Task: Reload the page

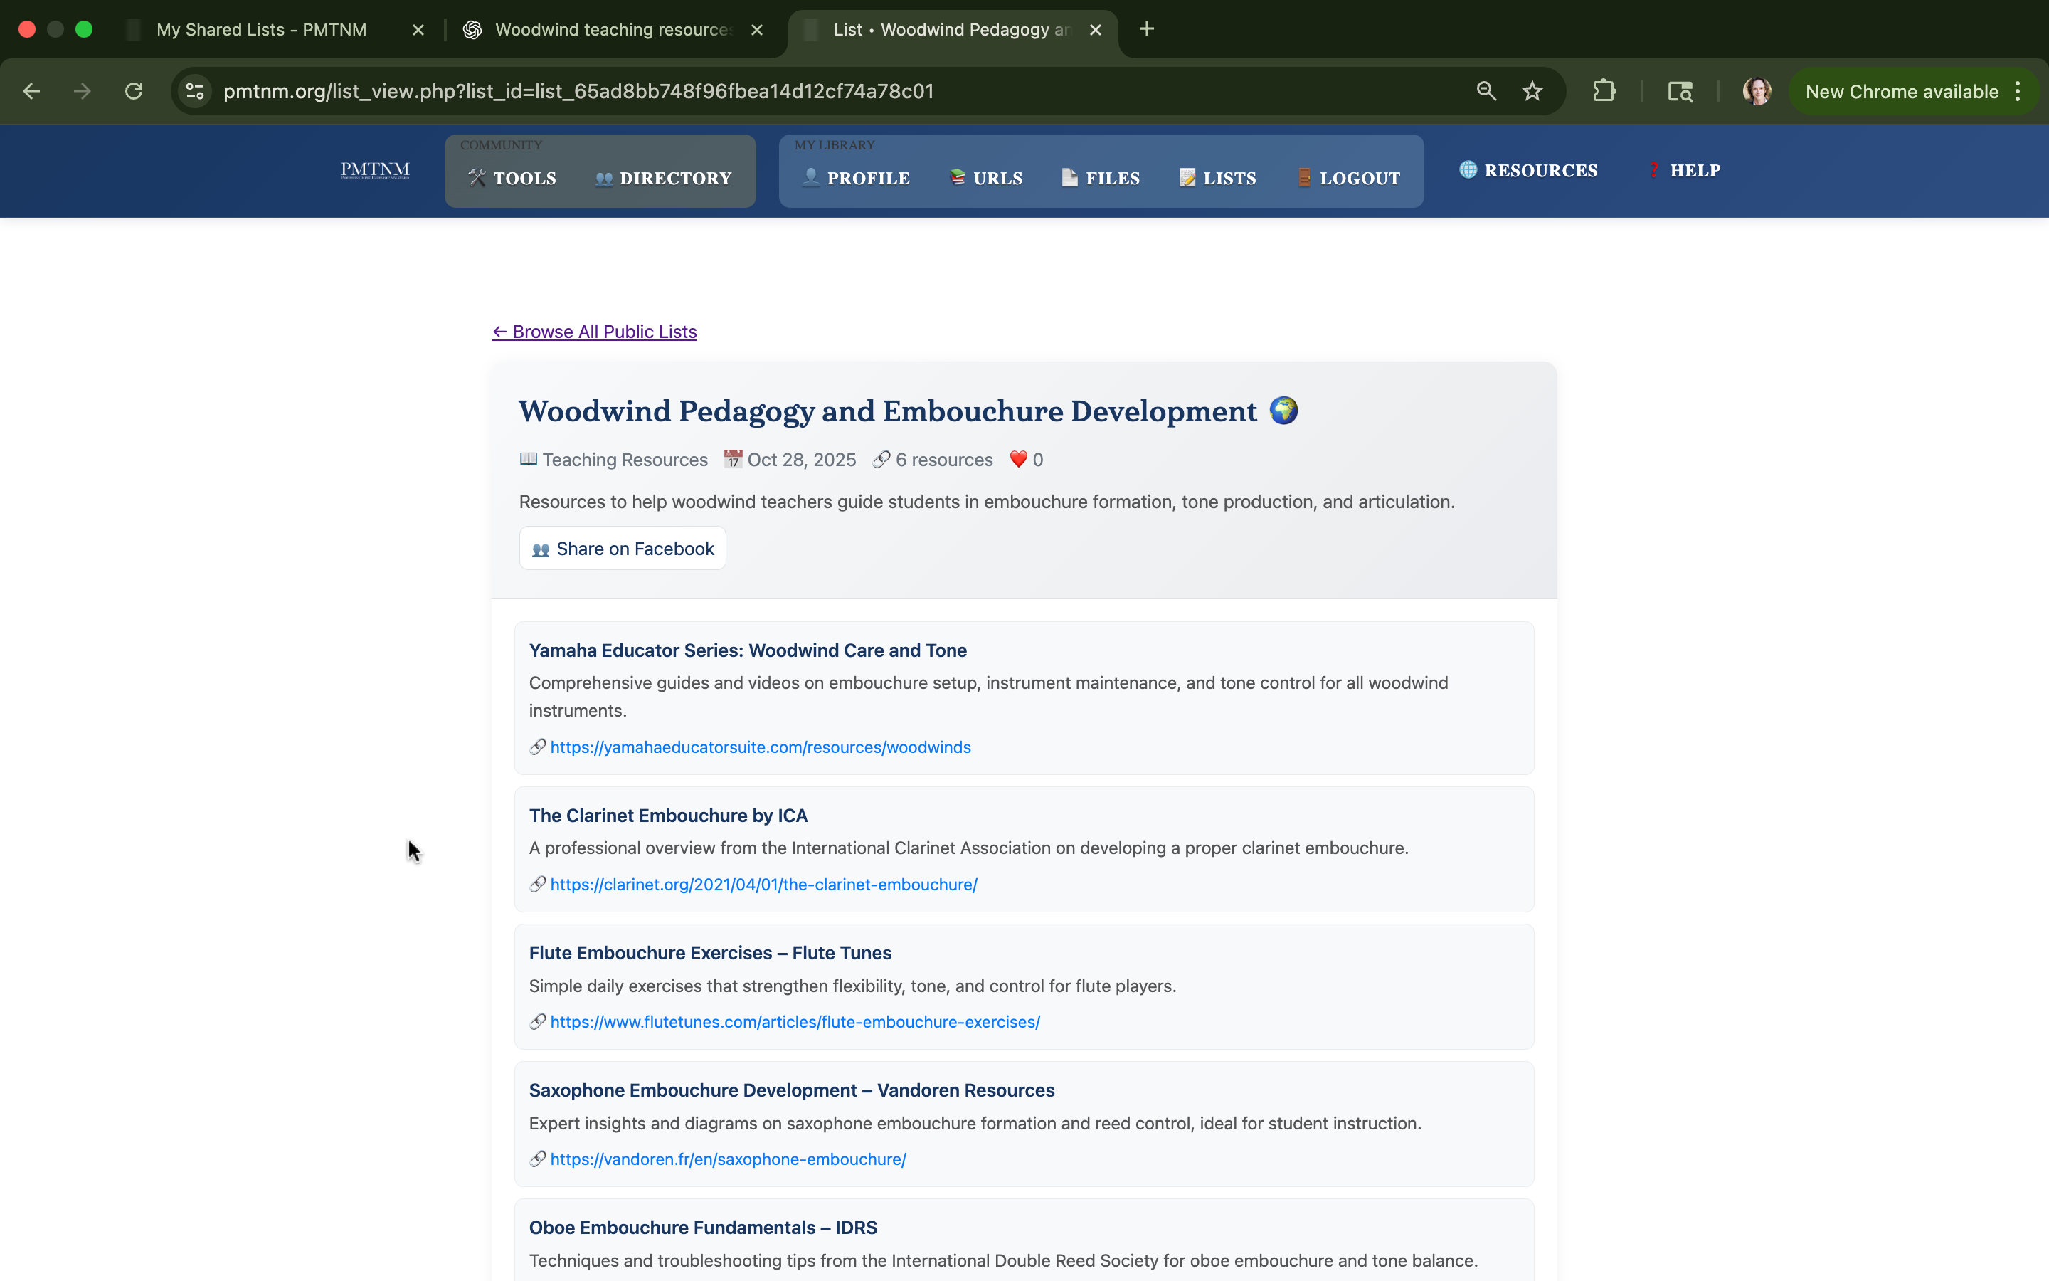Action: click(x=134, y=92)
